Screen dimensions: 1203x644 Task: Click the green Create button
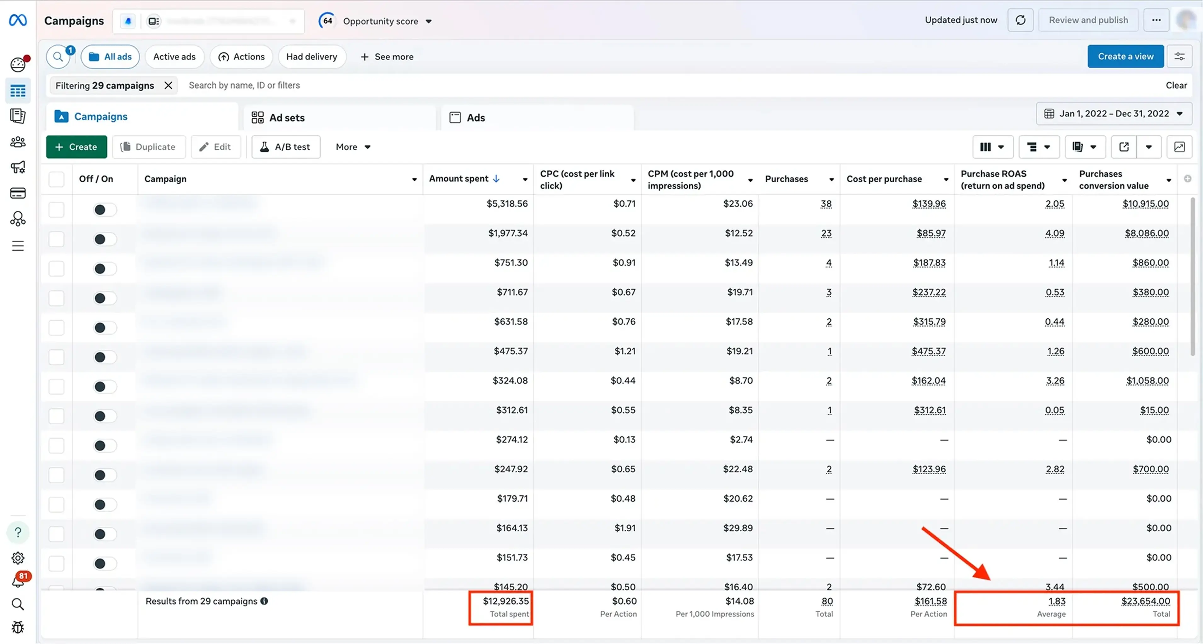(76, 147)
